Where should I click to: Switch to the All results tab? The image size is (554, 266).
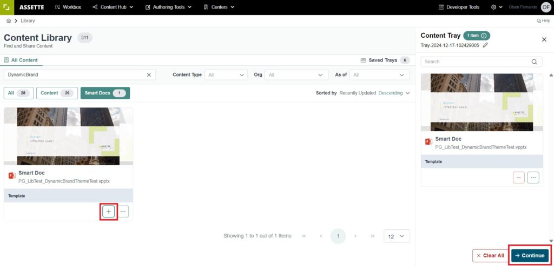[x=18, y=93]
